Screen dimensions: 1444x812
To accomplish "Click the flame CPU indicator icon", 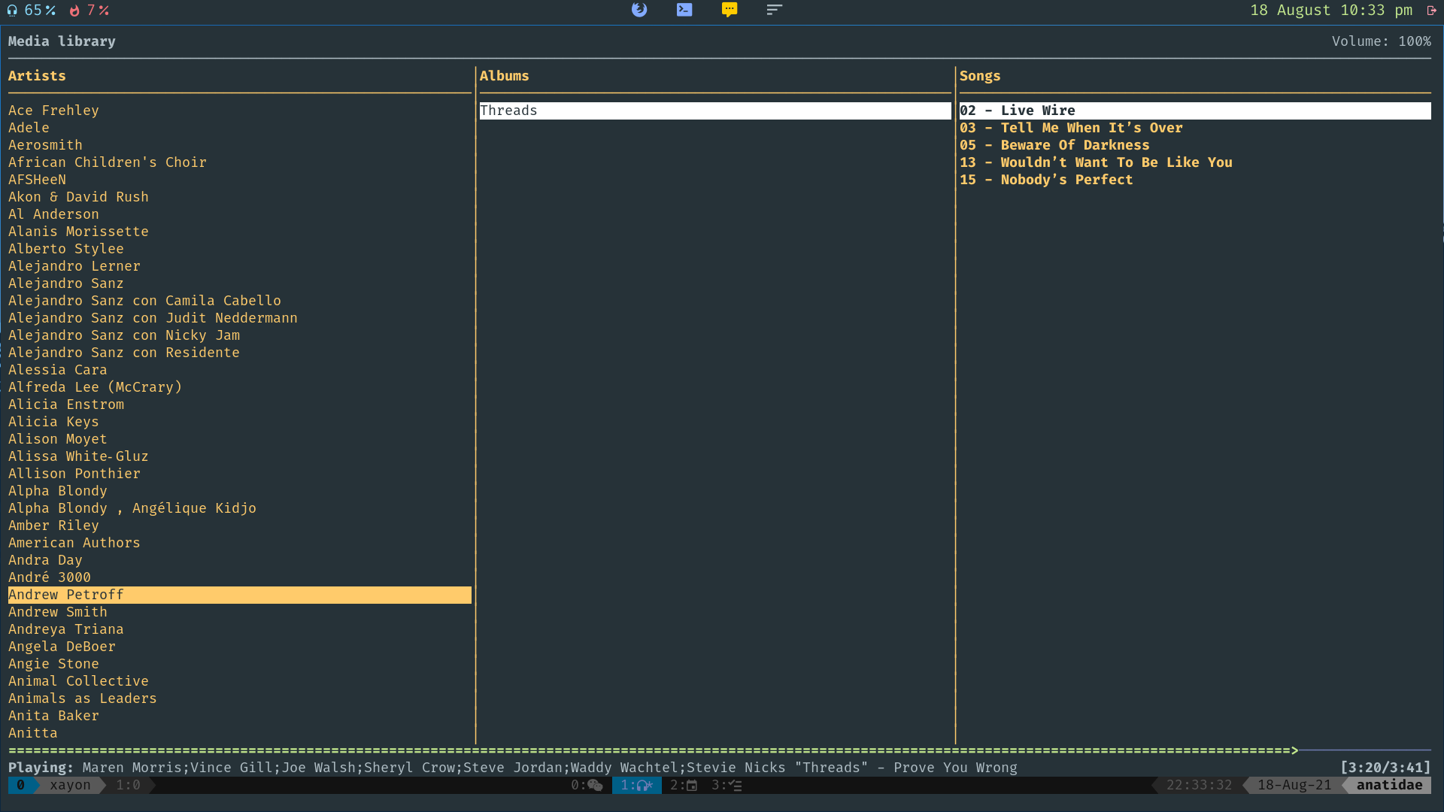I will tap(74, 11).
